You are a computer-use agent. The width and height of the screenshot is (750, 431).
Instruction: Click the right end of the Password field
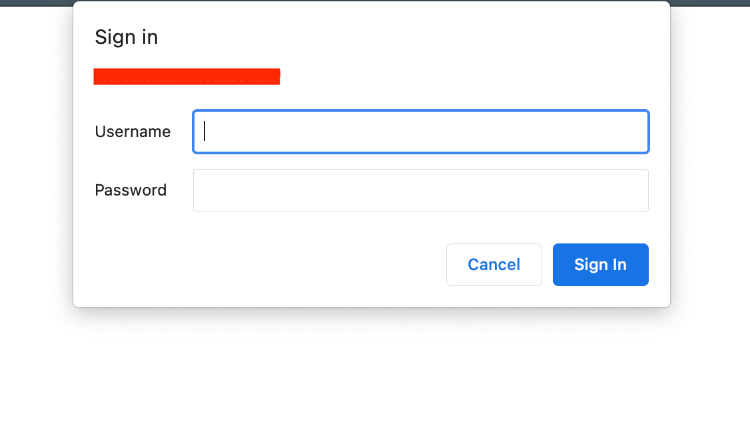(633, 190)
